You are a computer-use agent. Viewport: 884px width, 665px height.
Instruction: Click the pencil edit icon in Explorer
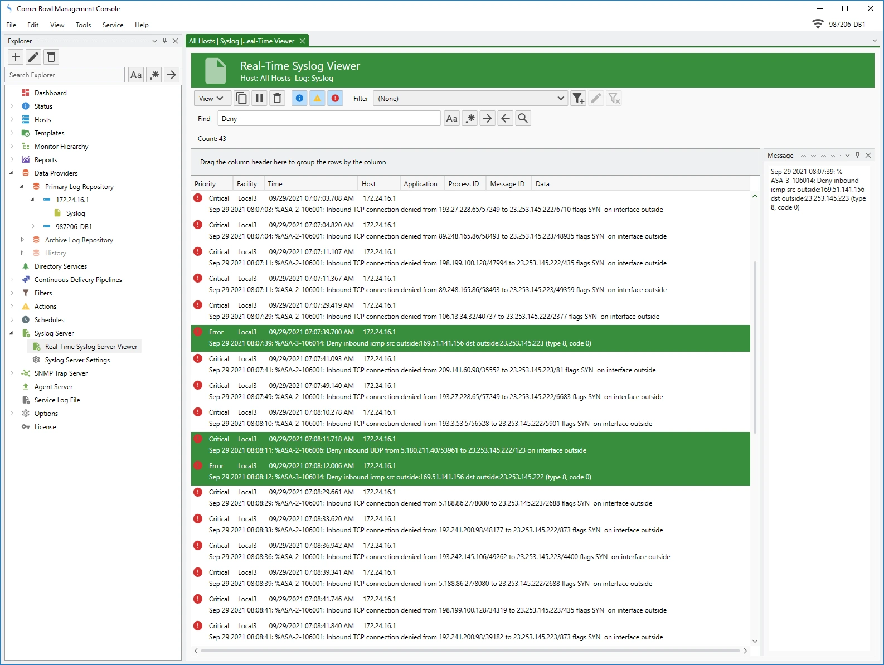point(33,57)
